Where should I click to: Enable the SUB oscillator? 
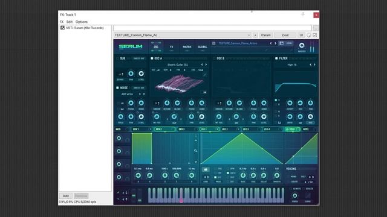[117, 58]
